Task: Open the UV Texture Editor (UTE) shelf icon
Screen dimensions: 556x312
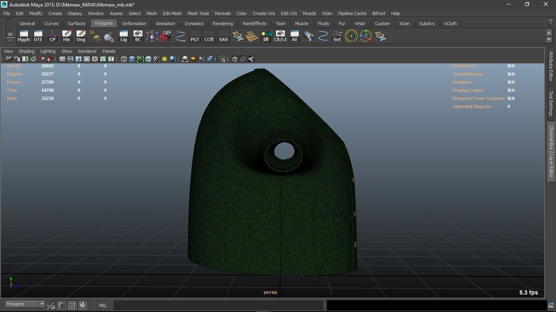Action: (x=38, y=36)
